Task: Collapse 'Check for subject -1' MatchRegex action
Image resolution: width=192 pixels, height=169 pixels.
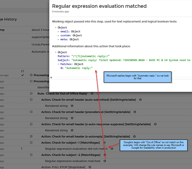Action: click(x=31, y=142)
